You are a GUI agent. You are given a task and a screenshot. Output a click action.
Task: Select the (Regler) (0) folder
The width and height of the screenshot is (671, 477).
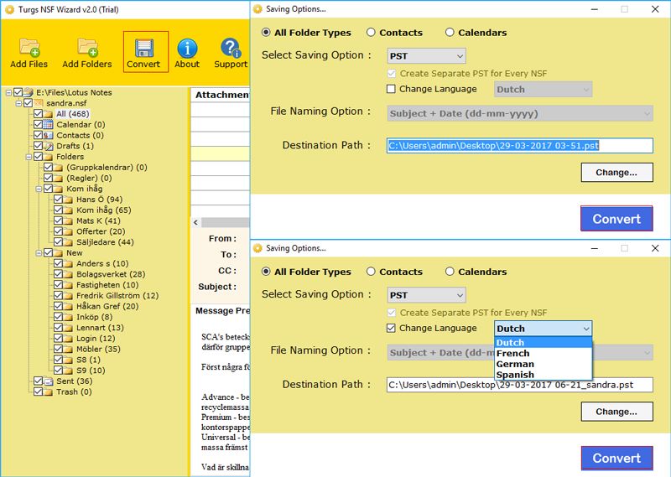click(x=89, y=178)
